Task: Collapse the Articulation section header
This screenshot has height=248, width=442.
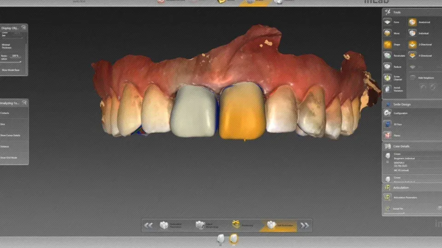Action: (412, 187)
